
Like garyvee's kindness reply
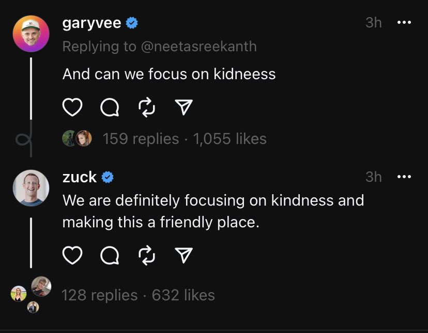72,107
